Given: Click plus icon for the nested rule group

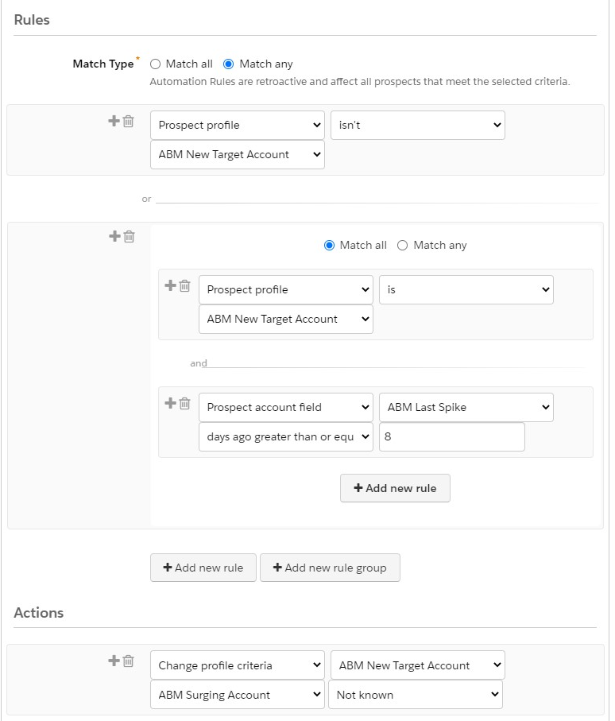Looking at the screenshot, I should point(114,236).
